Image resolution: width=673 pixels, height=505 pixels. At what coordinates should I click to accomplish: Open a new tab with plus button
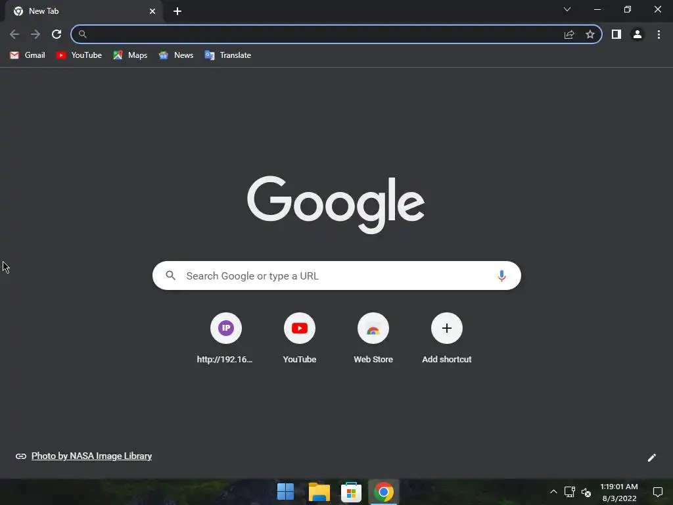(x=177, y=11)
